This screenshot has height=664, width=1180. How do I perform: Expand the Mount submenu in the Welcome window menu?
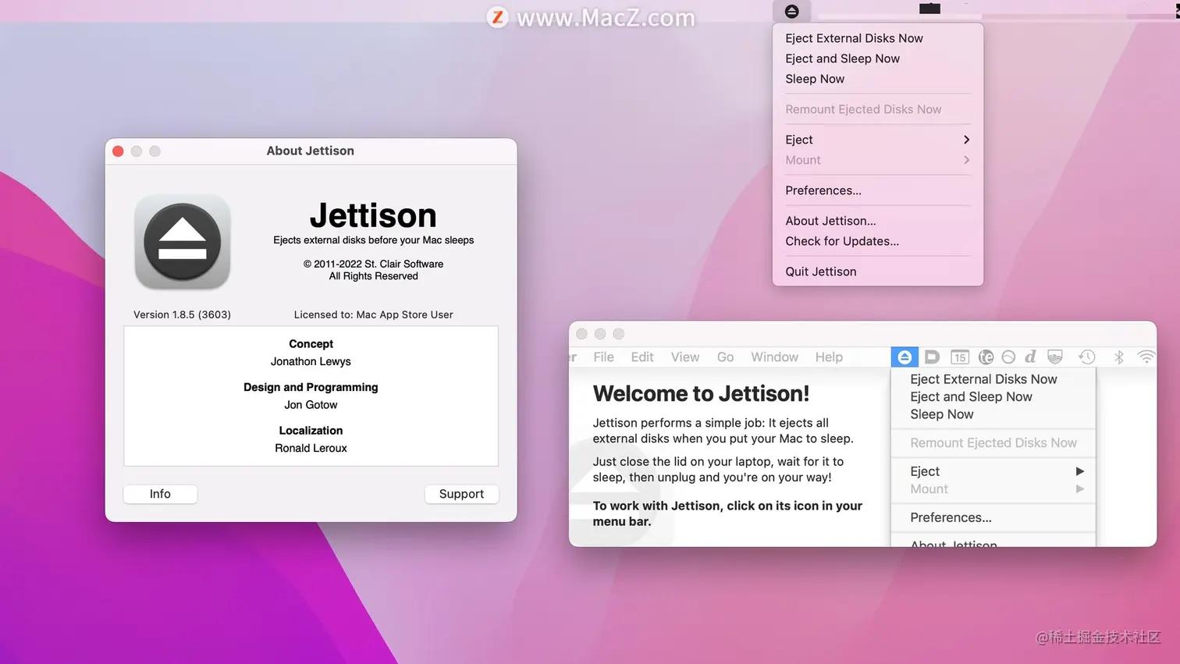993,489
